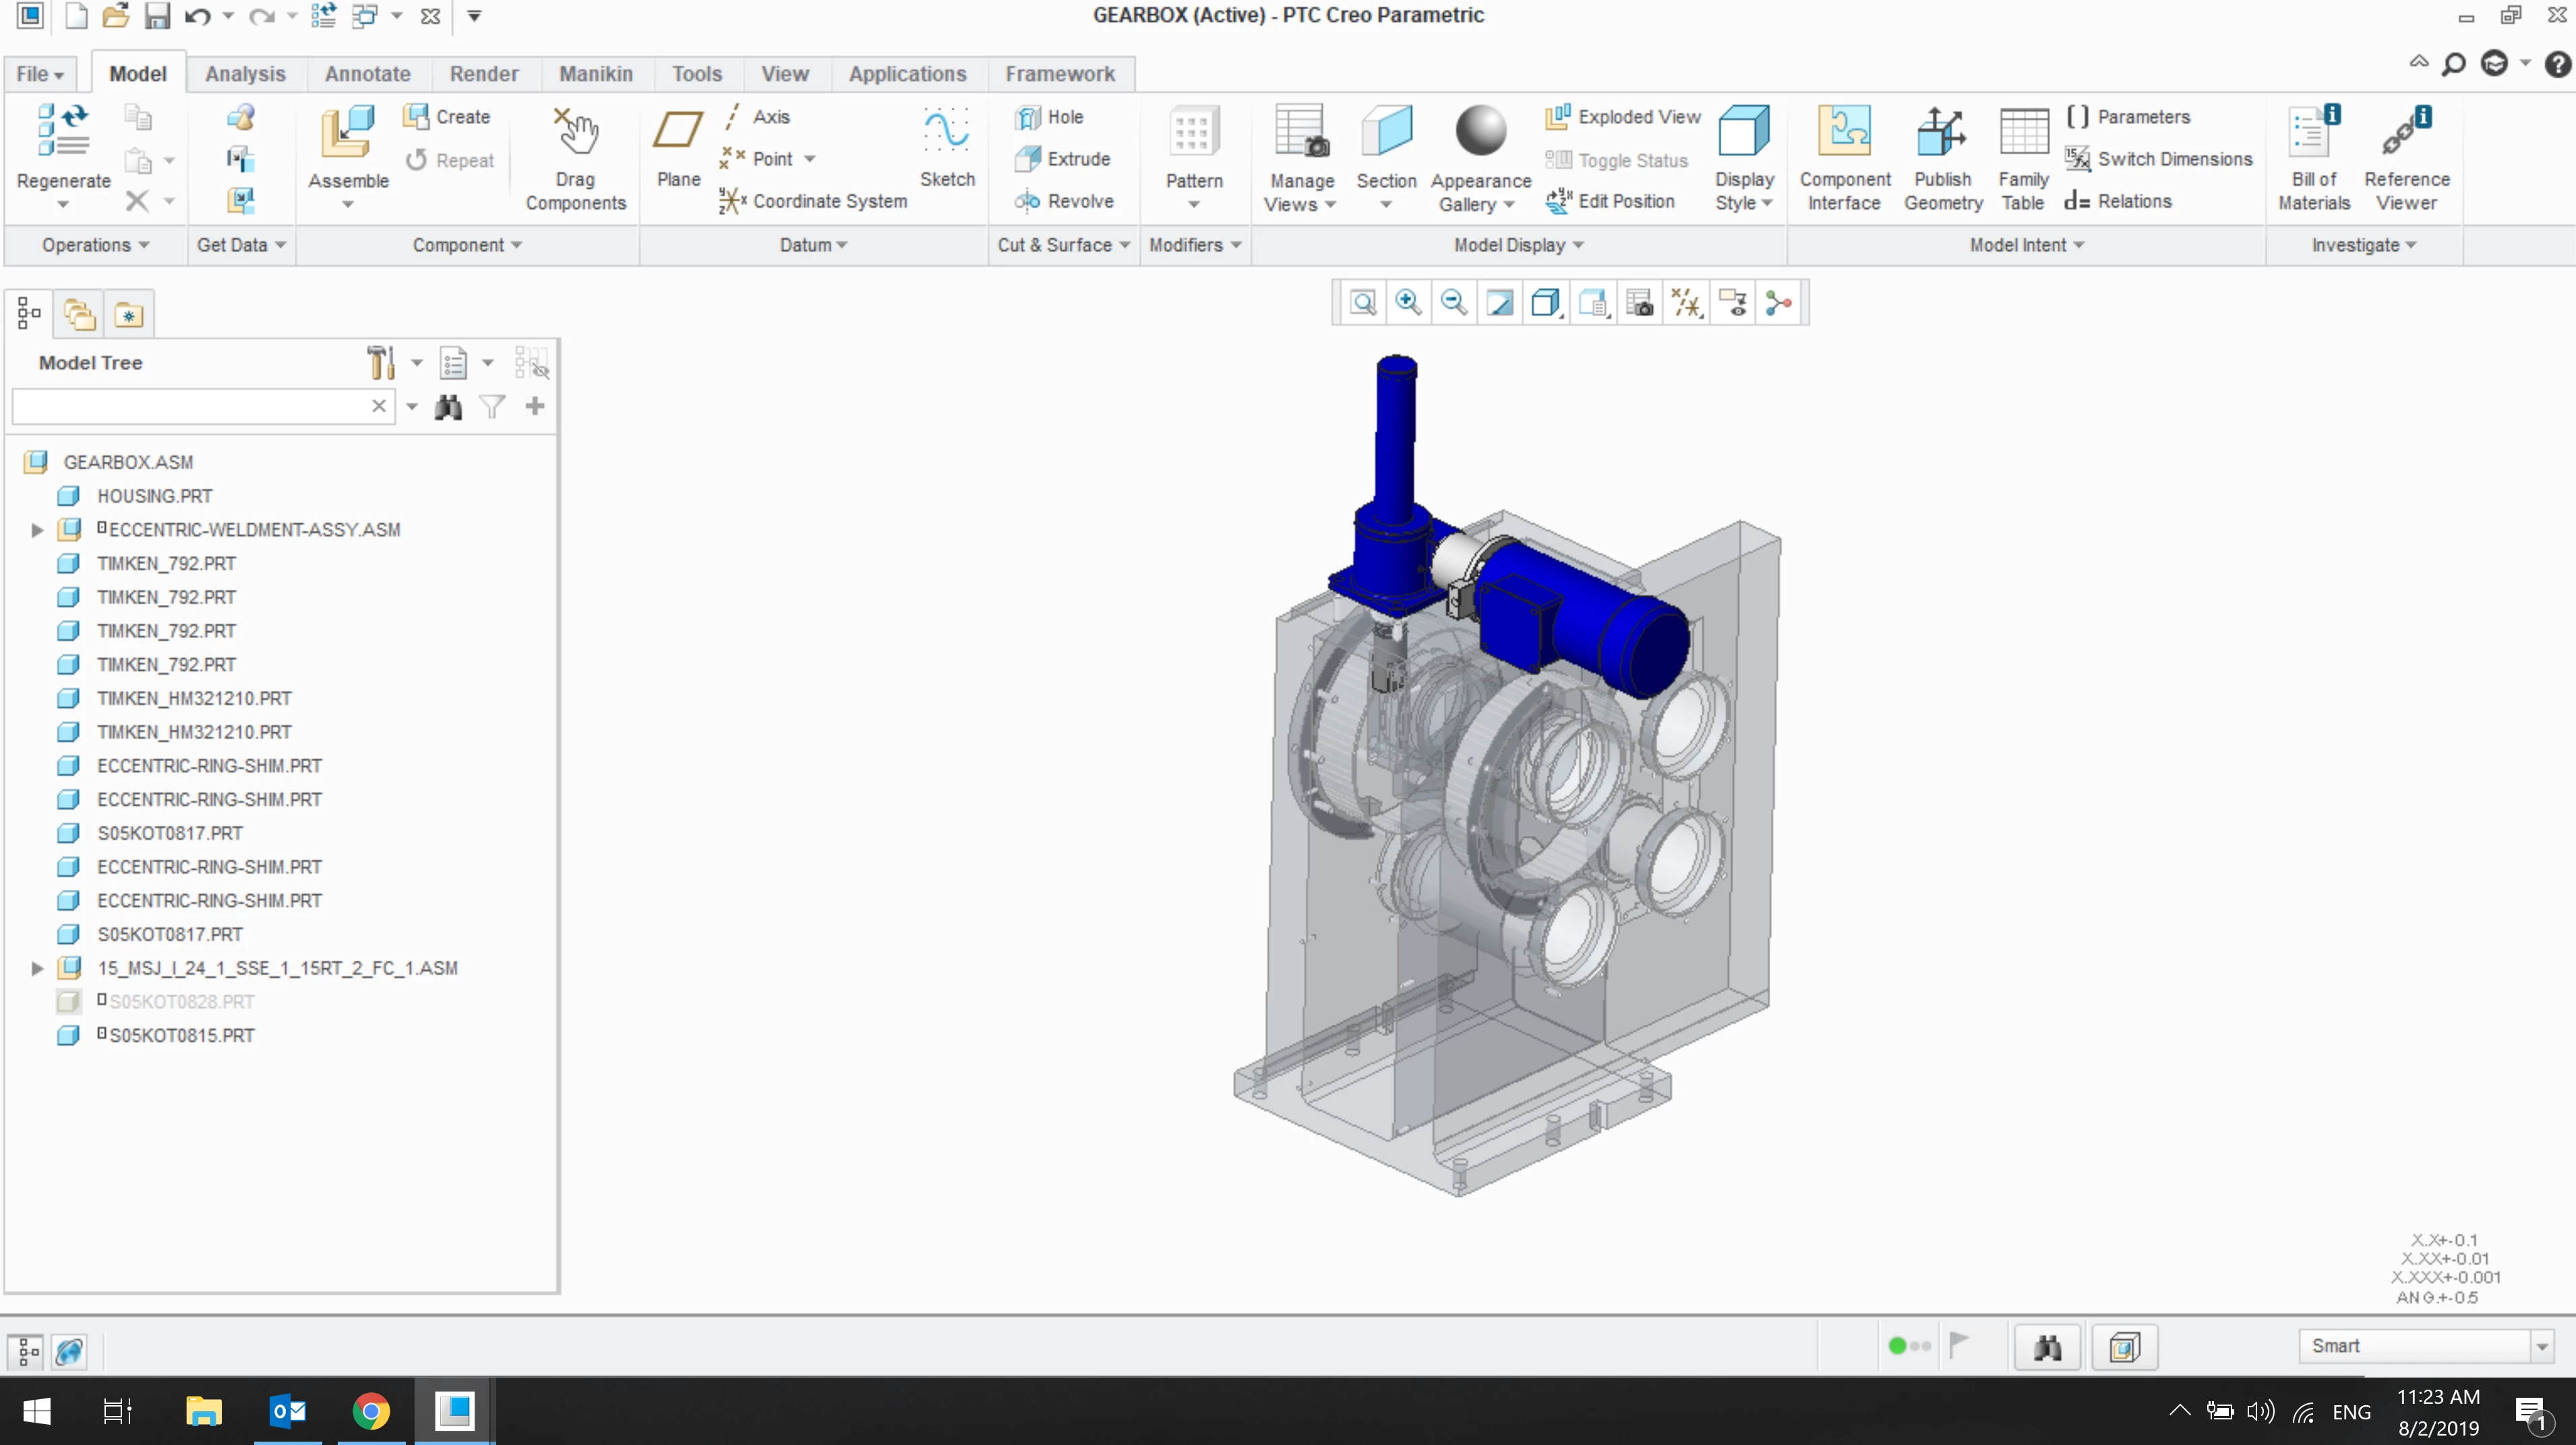Open Relations dialog

pos(2118,201)
